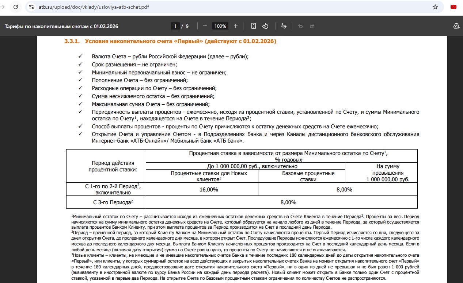
Task: Click the fit to page icon
Action: [x=254, y=26]
